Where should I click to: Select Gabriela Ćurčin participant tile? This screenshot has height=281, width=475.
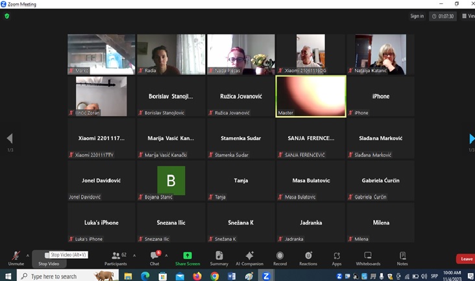381,180
